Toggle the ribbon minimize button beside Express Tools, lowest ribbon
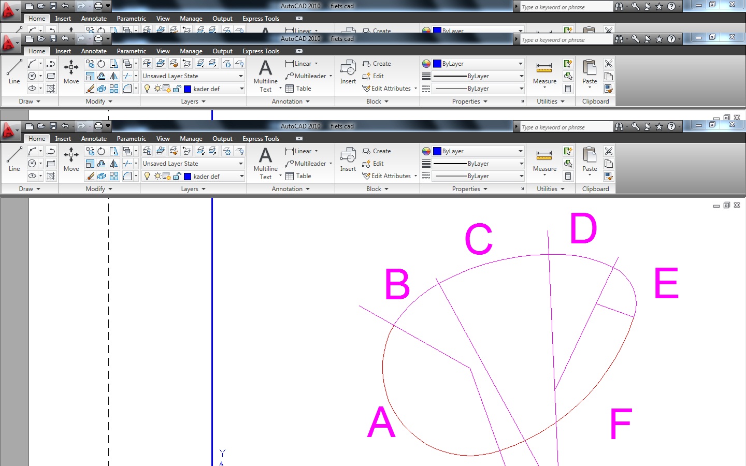Screen dimensions: 746x466 (299, 138)
